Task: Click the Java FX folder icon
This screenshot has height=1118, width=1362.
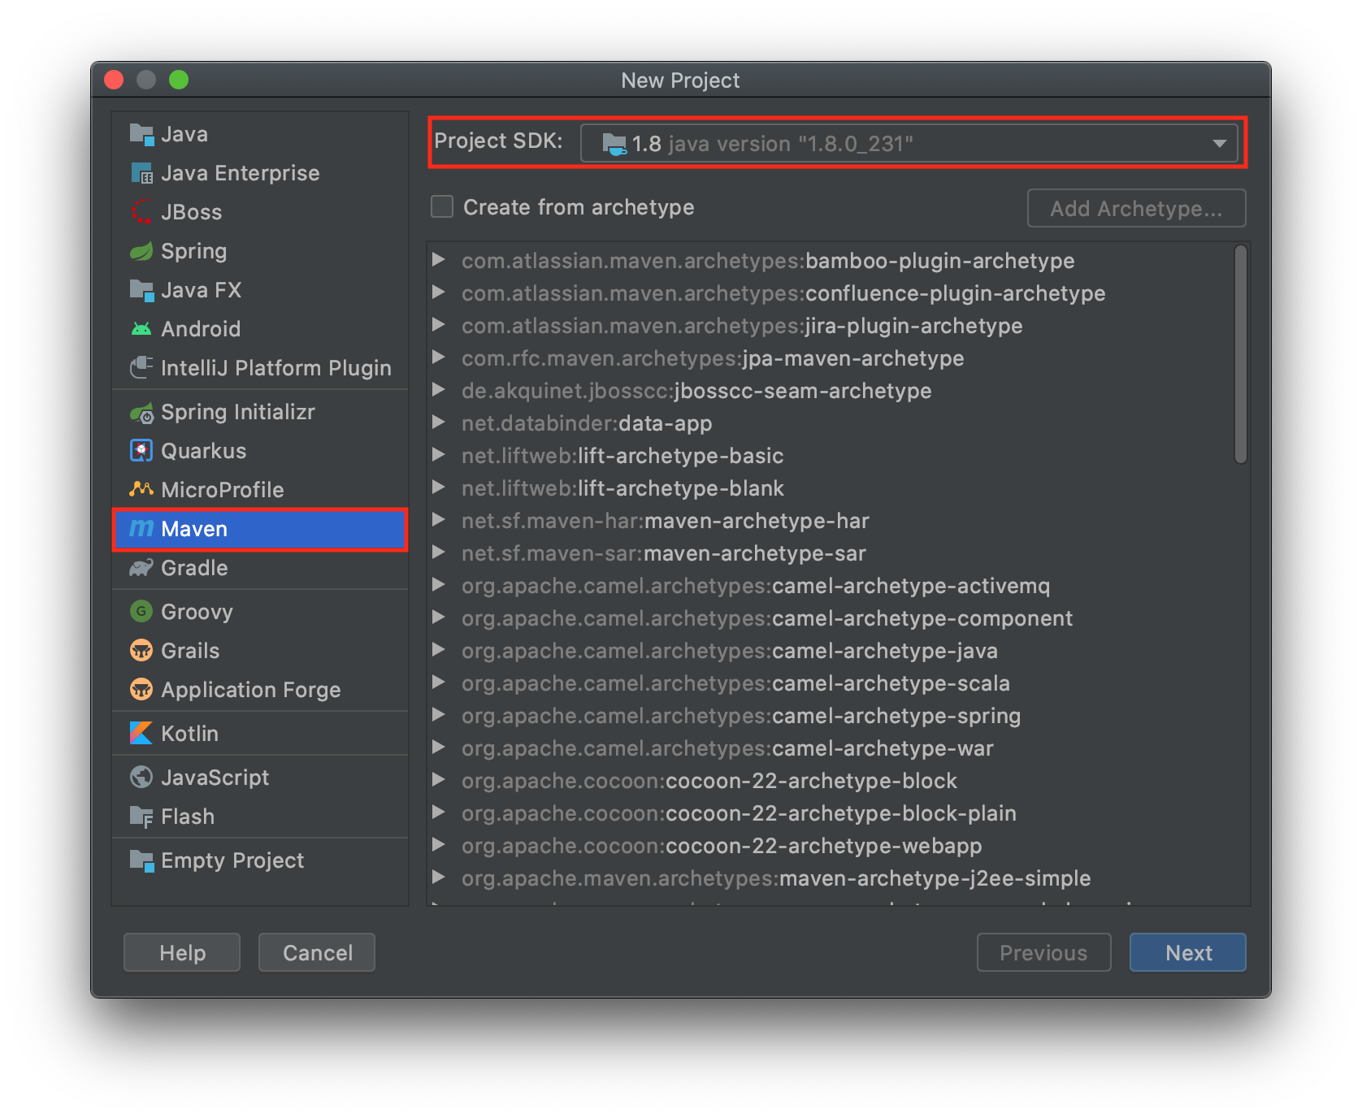Action: (x=141, y=290)
